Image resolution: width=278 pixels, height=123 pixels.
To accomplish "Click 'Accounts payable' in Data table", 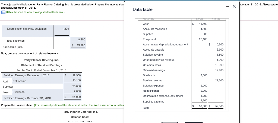I will [154, 49].
